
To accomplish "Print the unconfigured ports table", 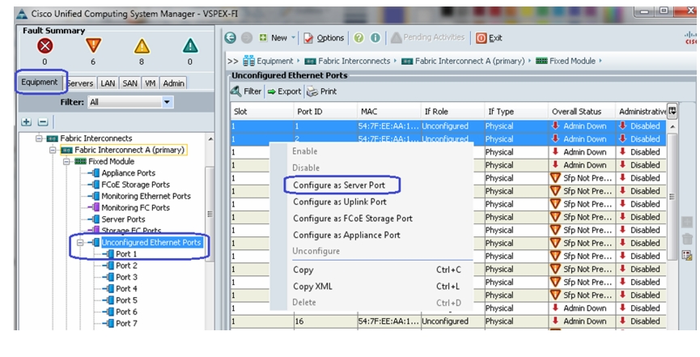I will [x=322, y=91].
